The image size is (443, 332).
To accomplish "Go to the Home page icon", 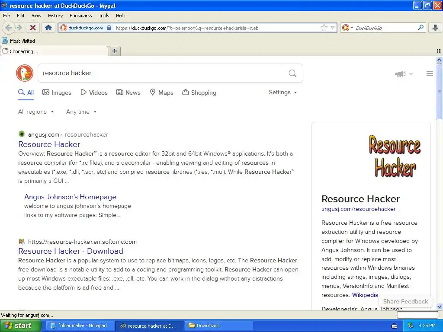I will tap(48, 28).
